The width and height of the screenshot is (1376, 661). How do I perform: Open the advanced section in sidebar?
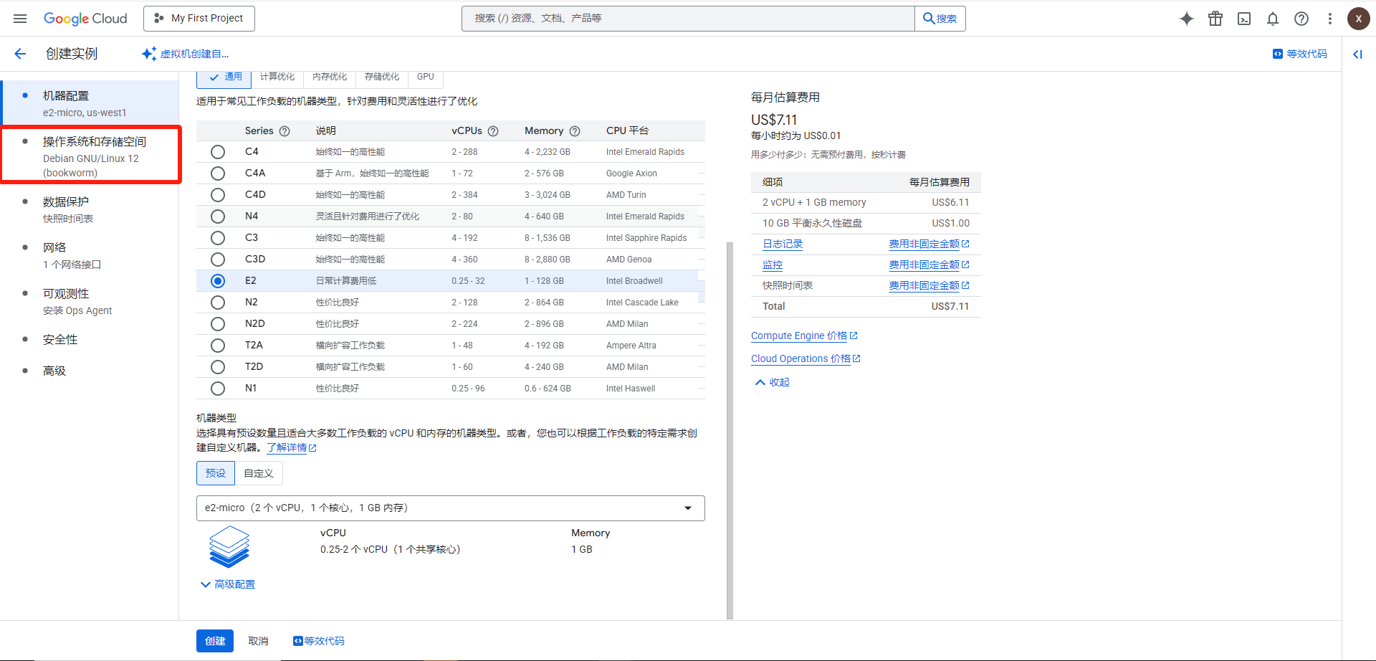(90, 371)
